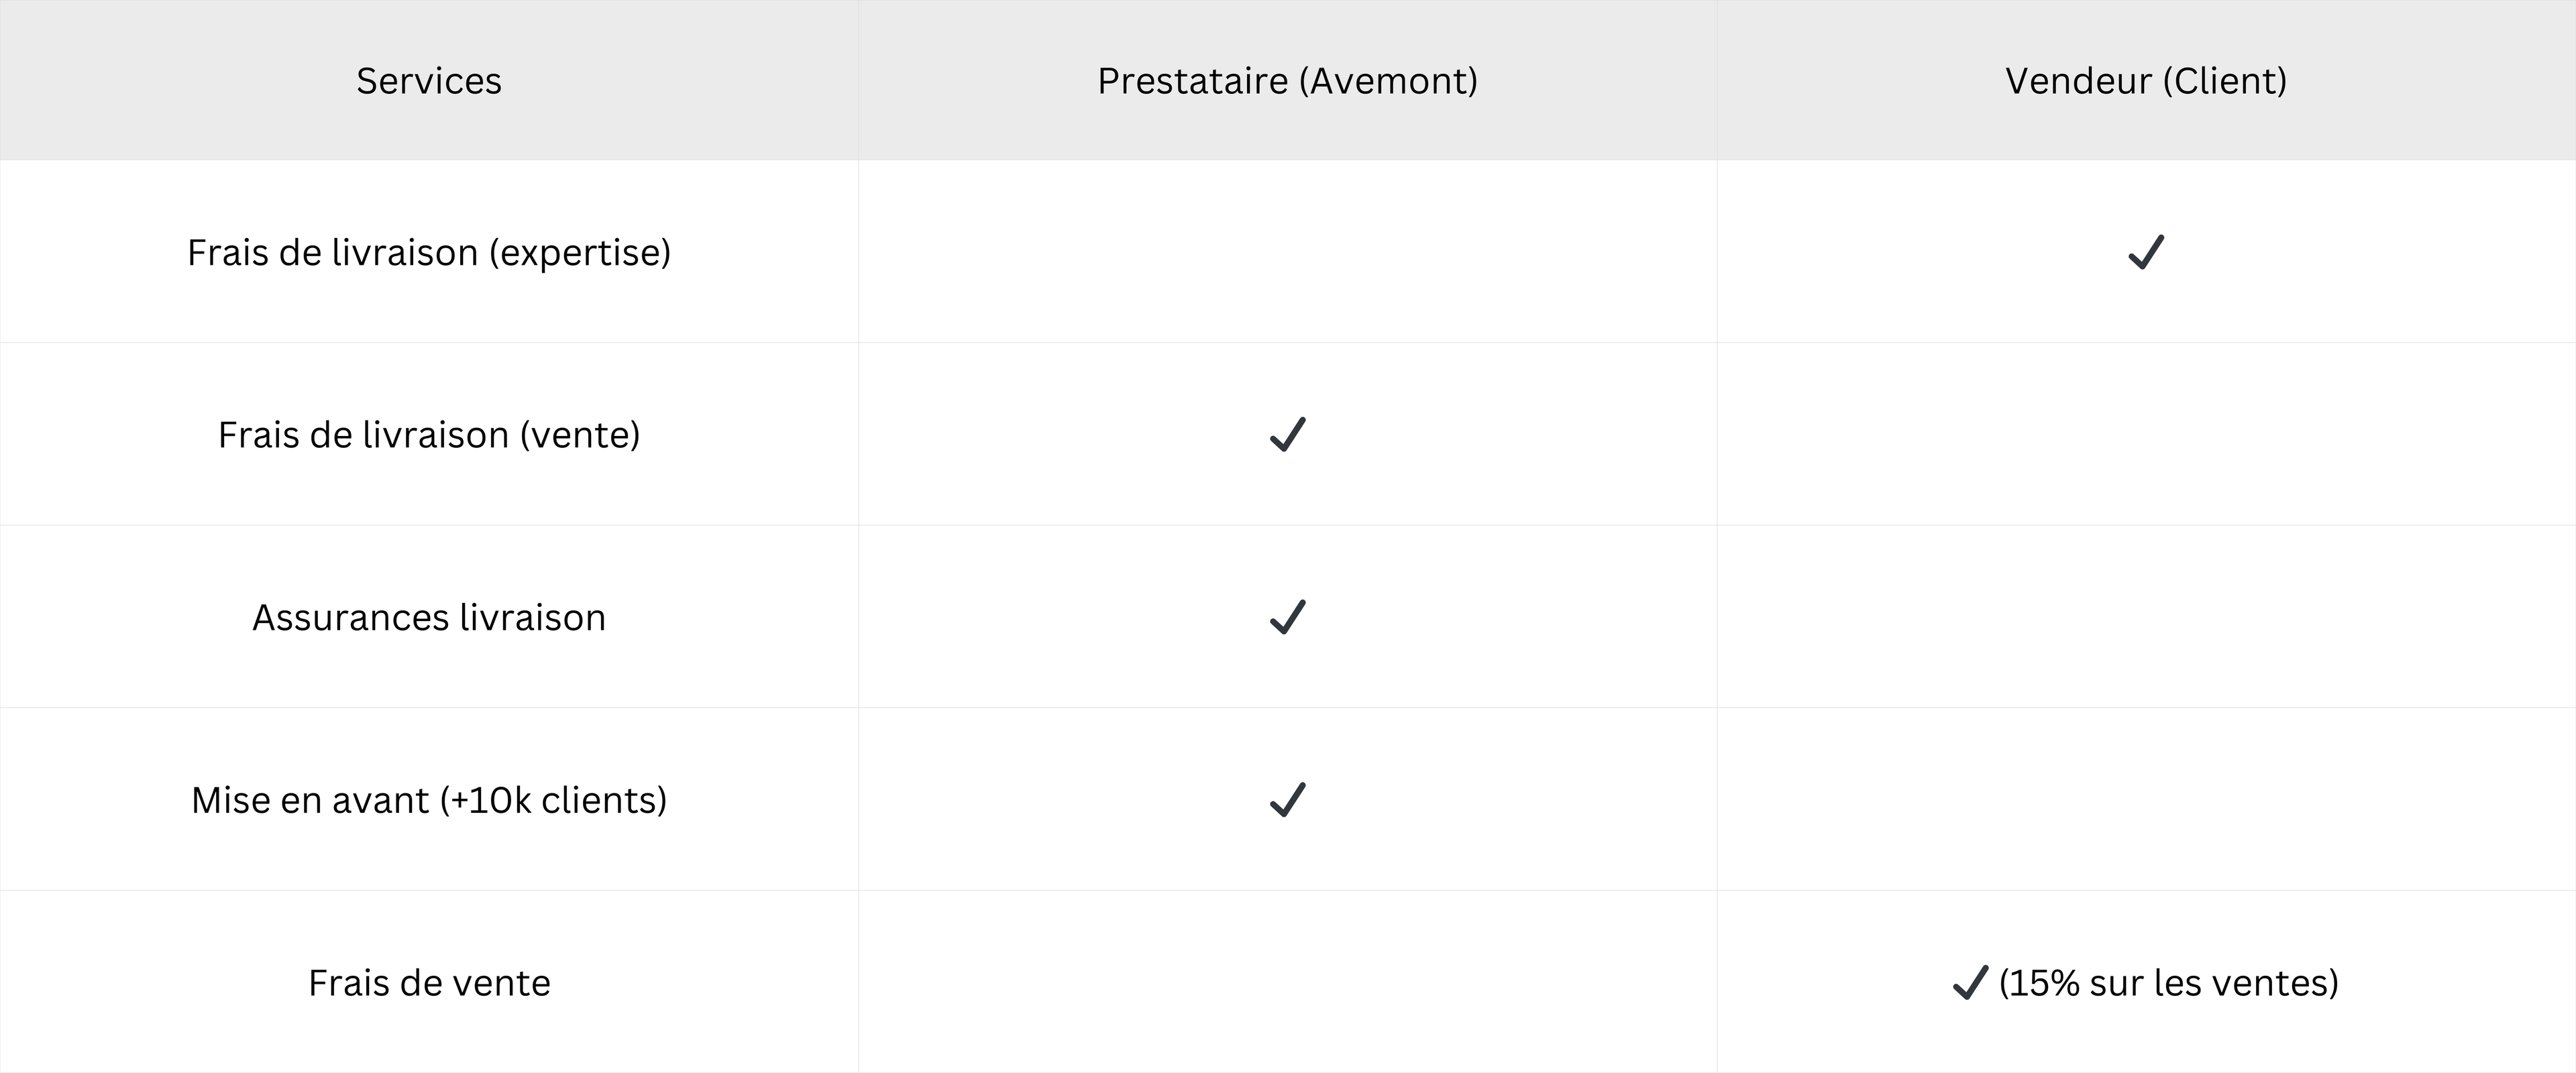Select the Frais de vente row label
This screenshot has height=1073, width=2576.
pyautogui.click(x=429, y=983)
